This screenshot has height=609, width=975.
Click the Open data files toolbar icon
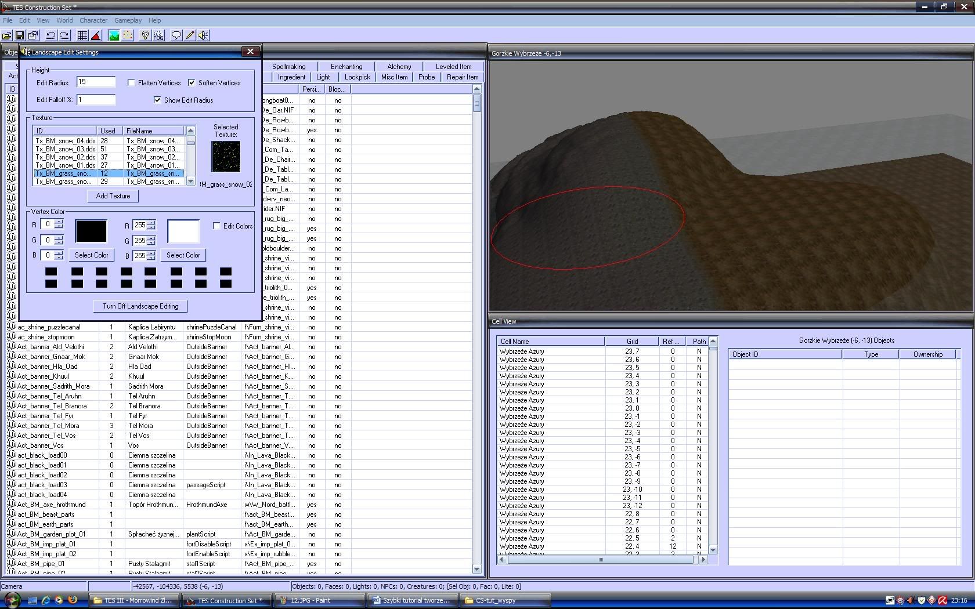coord(7,35)
